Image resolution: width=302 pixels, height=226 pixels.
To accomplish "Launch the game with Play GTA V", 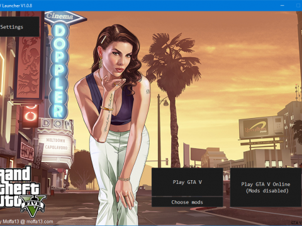I will click(x=187, y=182).
